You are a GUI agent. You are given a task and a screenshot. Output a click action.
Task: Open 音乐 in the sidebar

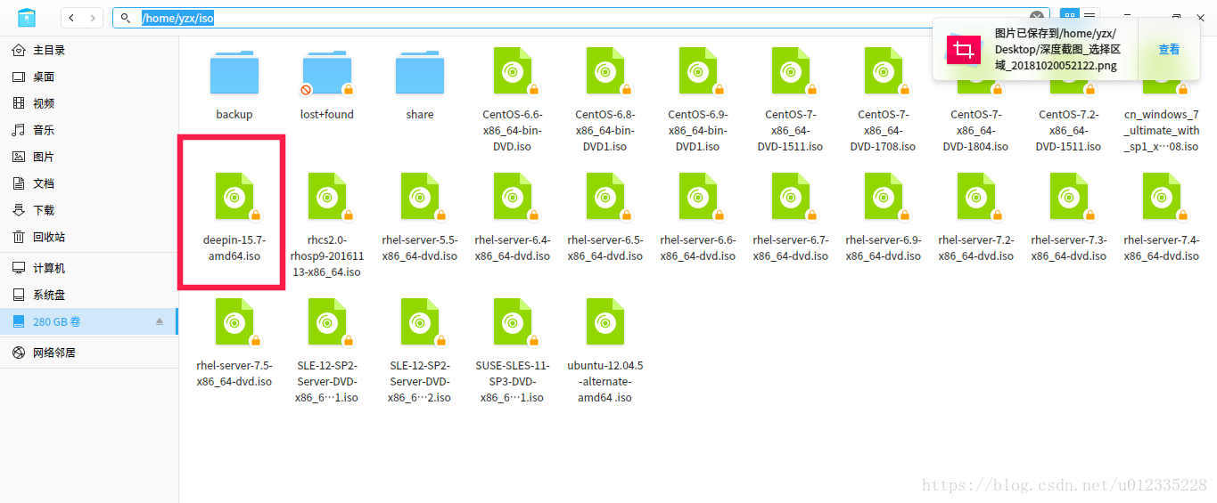pyautogui.click(x=89, y=130)
